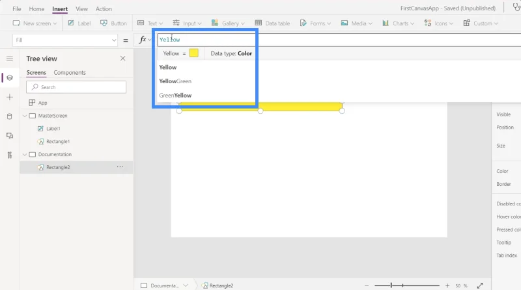Click the Yellow color swatch preview
Viewport: 521px width, 290px height.
pyautogui.click(x=193, y=53)
